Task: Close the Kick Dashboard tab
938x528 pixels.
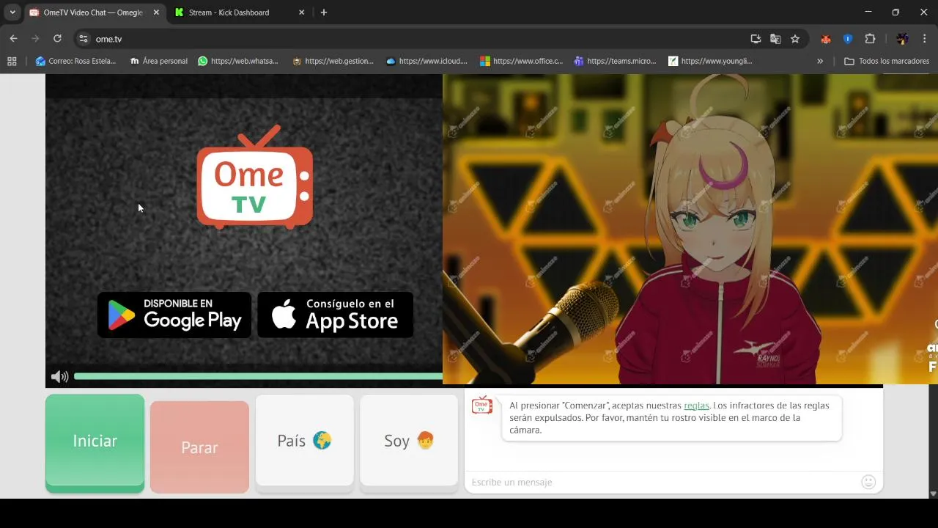Action: pos(302,12)
